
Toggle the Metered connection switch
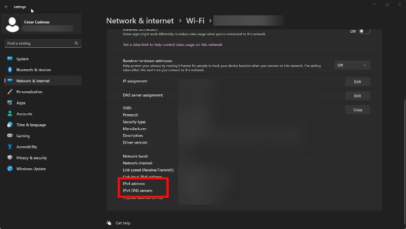pos(364,31)
